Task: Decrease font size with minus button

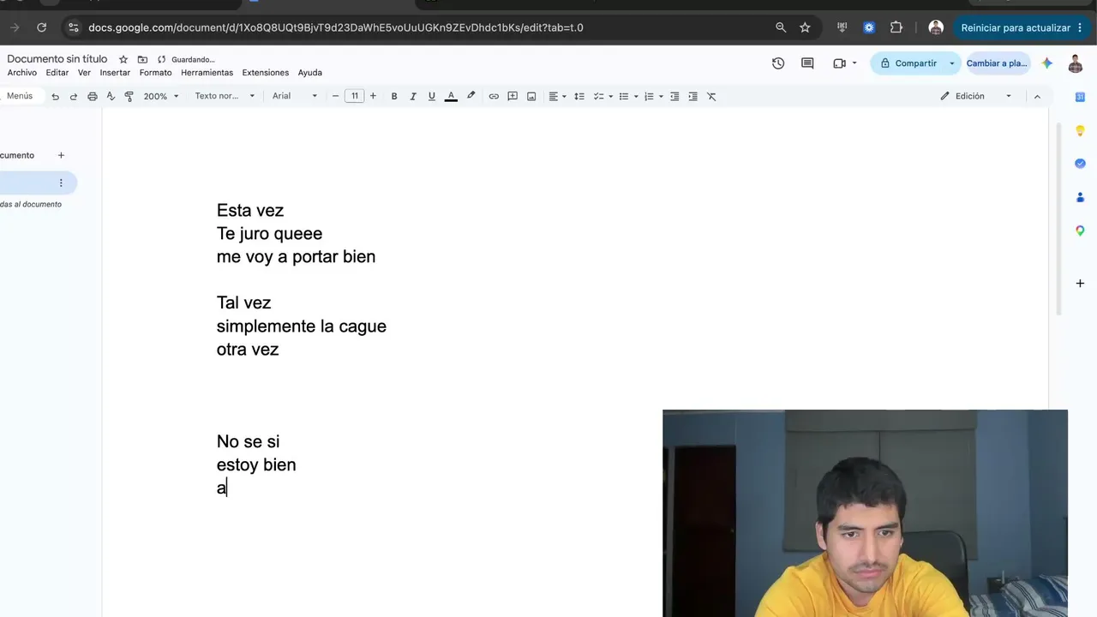Action: click(x=335, y=96)
